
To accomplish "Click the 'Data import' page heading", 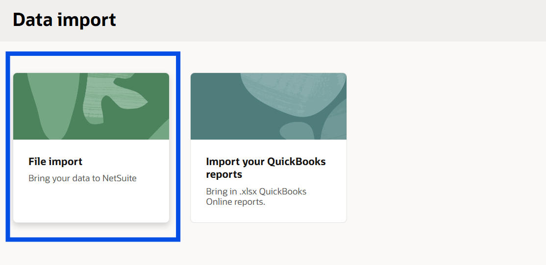I will point(64,20).
